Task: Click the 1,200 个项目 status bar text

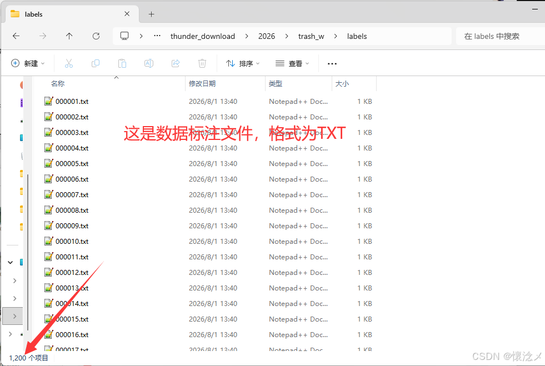Action: coord(28,358)
